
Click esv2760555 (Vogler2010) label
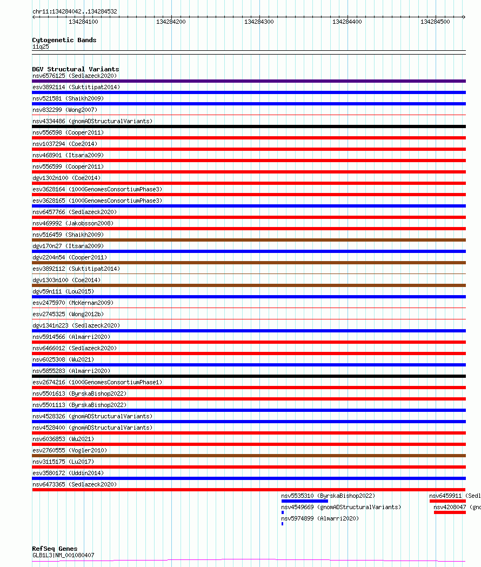click(x=70, y=451)
